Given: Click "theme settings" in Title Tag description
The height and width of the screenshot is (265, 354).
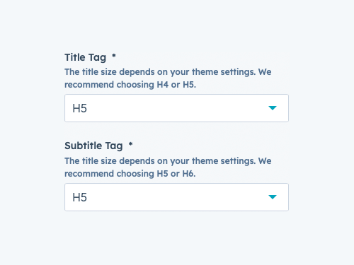Looking at the screenshot, I should pyautogui.click(x=224, y=72).
